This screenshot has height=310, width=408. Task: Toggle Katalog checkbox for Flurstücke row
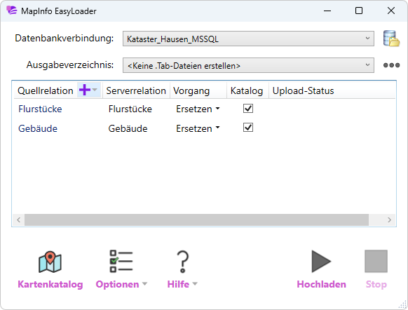[x=248, y=108]
